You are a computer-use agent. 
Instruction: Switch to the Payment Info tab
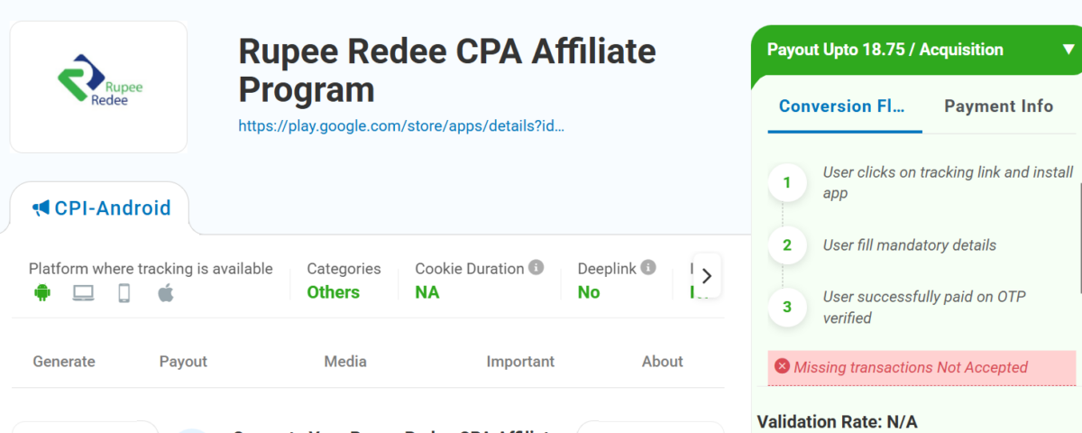point(998,106)
